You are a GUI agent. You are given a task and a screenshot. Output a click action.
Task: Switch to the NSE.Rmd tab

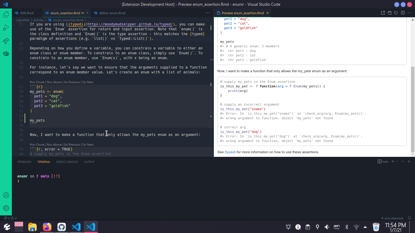pos(27,13)
